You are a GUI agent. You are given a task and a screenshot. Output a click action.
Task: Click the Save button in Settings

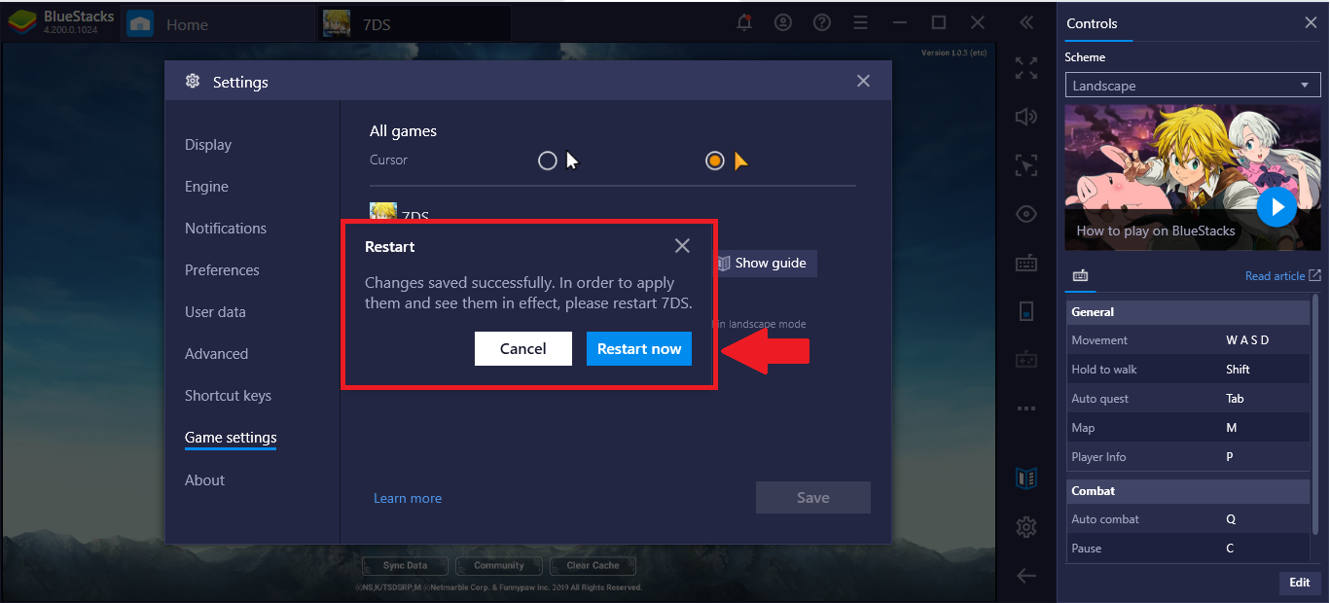point(813,497)
